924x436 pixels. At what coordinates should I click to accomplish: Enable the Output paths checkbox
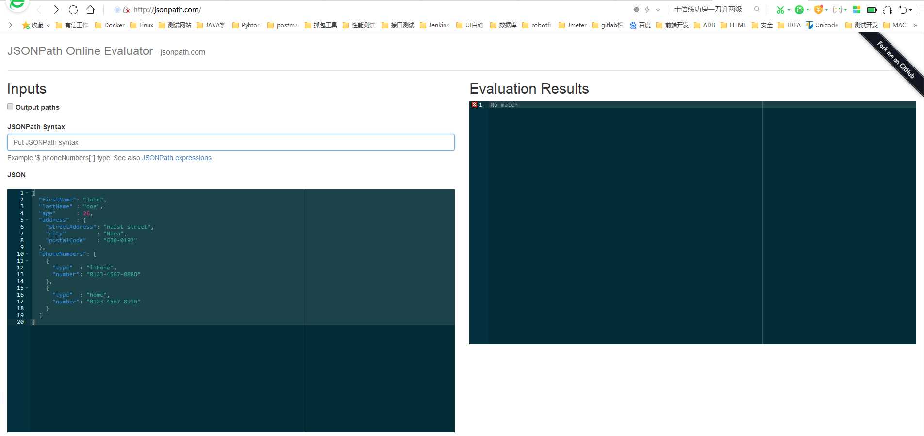[10, 106]
